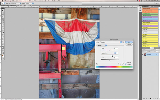Select the Dodge tool
The height and width of the screenshot is (100, 160).
point(3,36)
